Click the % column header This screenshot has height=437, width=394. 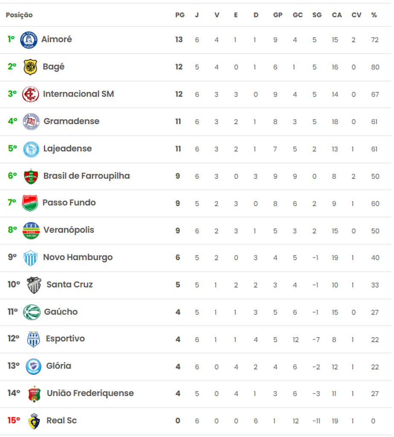coord(374,15)
